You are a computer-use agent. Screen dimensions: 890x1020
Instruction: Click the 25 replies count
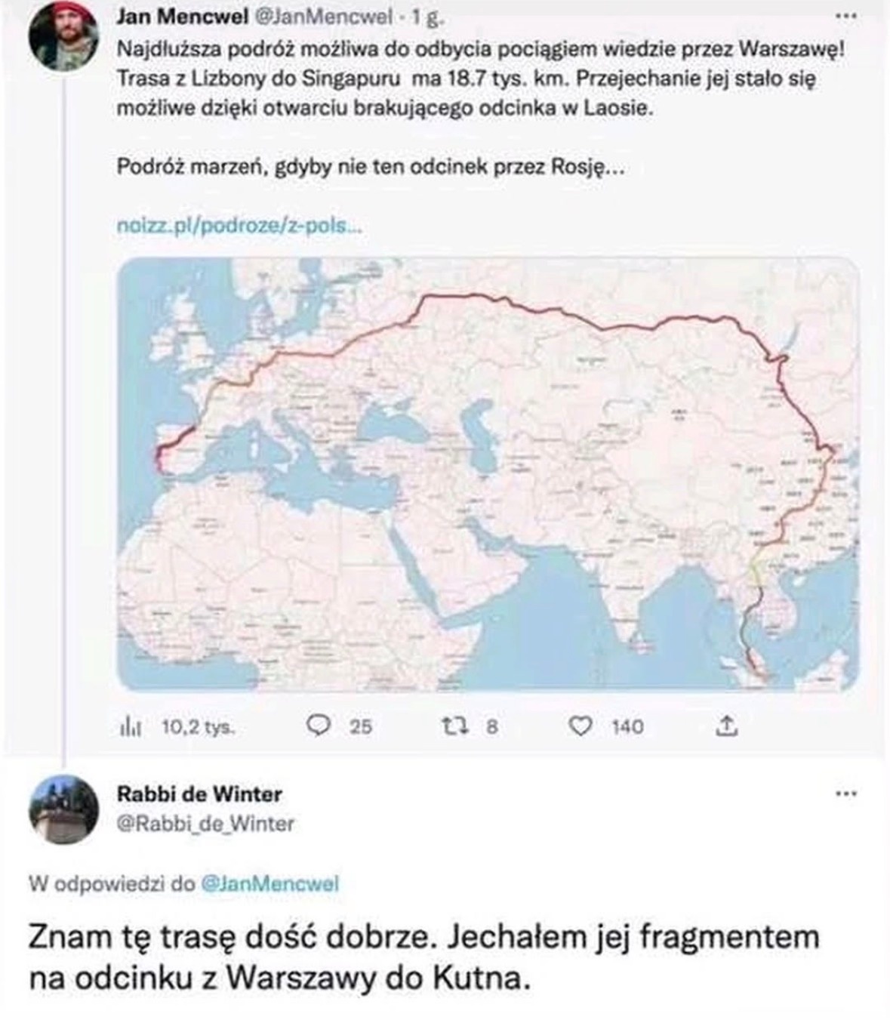(361, 727)
